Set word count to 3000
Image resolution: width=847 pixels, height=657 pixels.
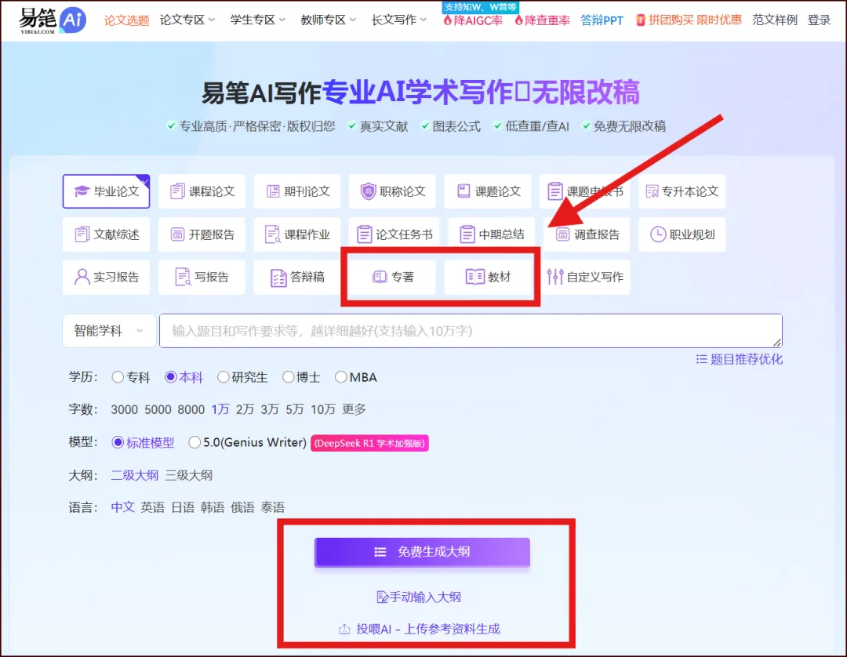point(124,409)
